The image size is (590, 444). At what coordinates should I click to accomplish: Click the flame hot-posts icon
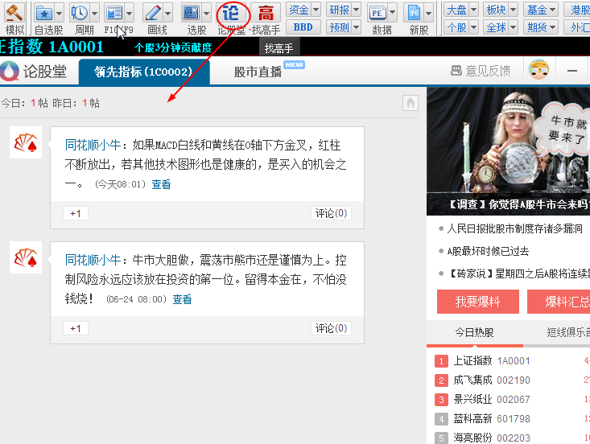411,103
